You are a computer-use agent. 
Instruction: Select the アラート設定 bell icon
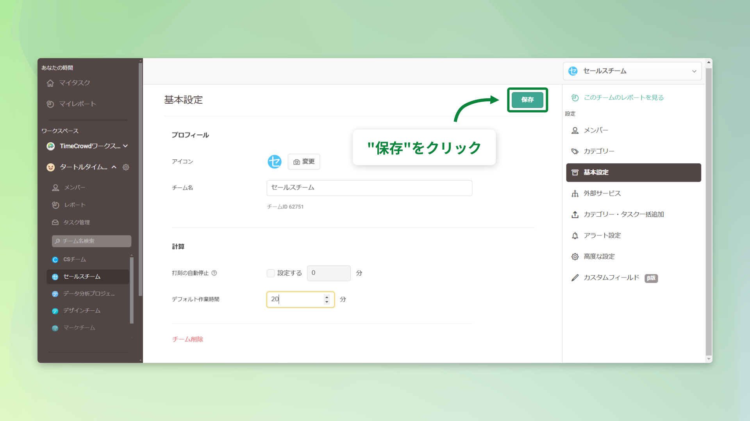[575, 235]
